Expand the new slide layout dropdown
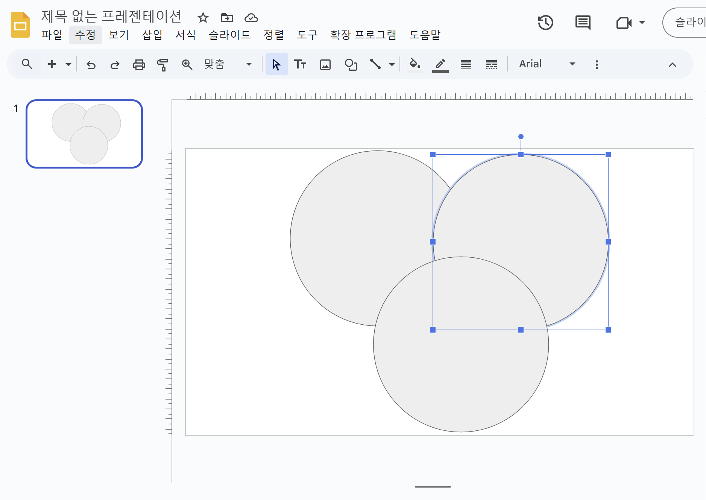Screen dimensions: 706x500 (68, 64)
